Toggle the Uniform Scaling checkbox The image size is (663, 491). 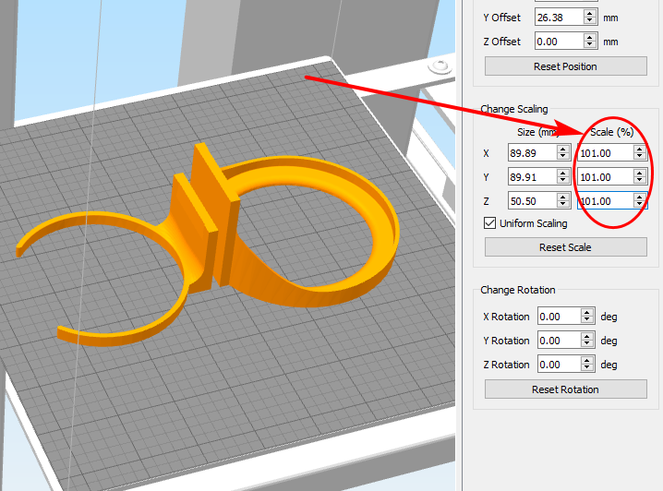489,223
